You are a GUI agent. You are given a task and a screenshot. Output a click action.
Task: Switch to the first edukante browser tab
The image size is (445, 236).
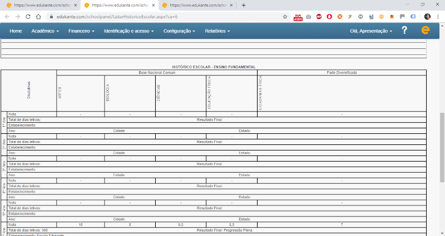tap(41, 6)
